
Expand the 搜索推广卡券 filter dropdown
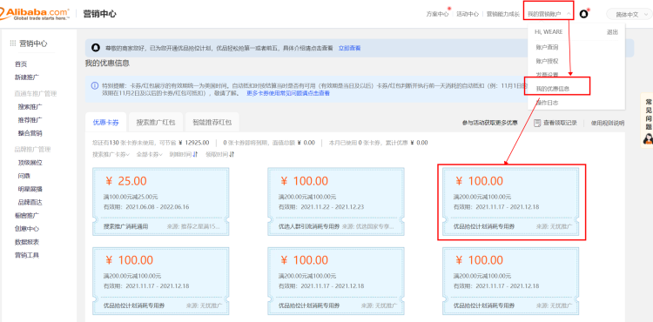point(111,154)
